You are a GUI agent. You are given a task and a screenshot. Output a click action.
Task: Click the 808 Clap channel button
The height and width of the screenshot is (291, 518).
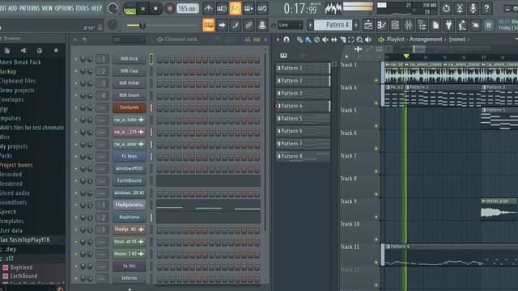pos(129,71)
